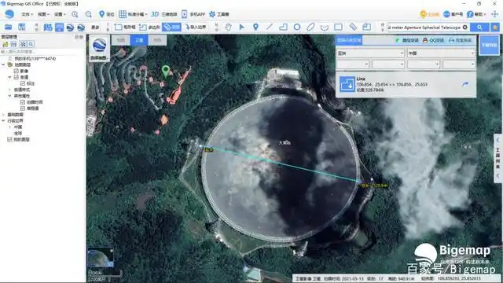Clear the search box with X icon
The width and height of the screenshot is (503, 283).
click(x=464, y=28)
